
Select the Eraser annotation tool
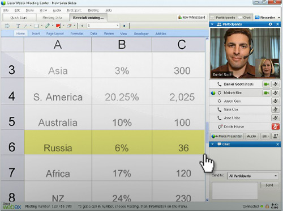[x=69, y=26]
